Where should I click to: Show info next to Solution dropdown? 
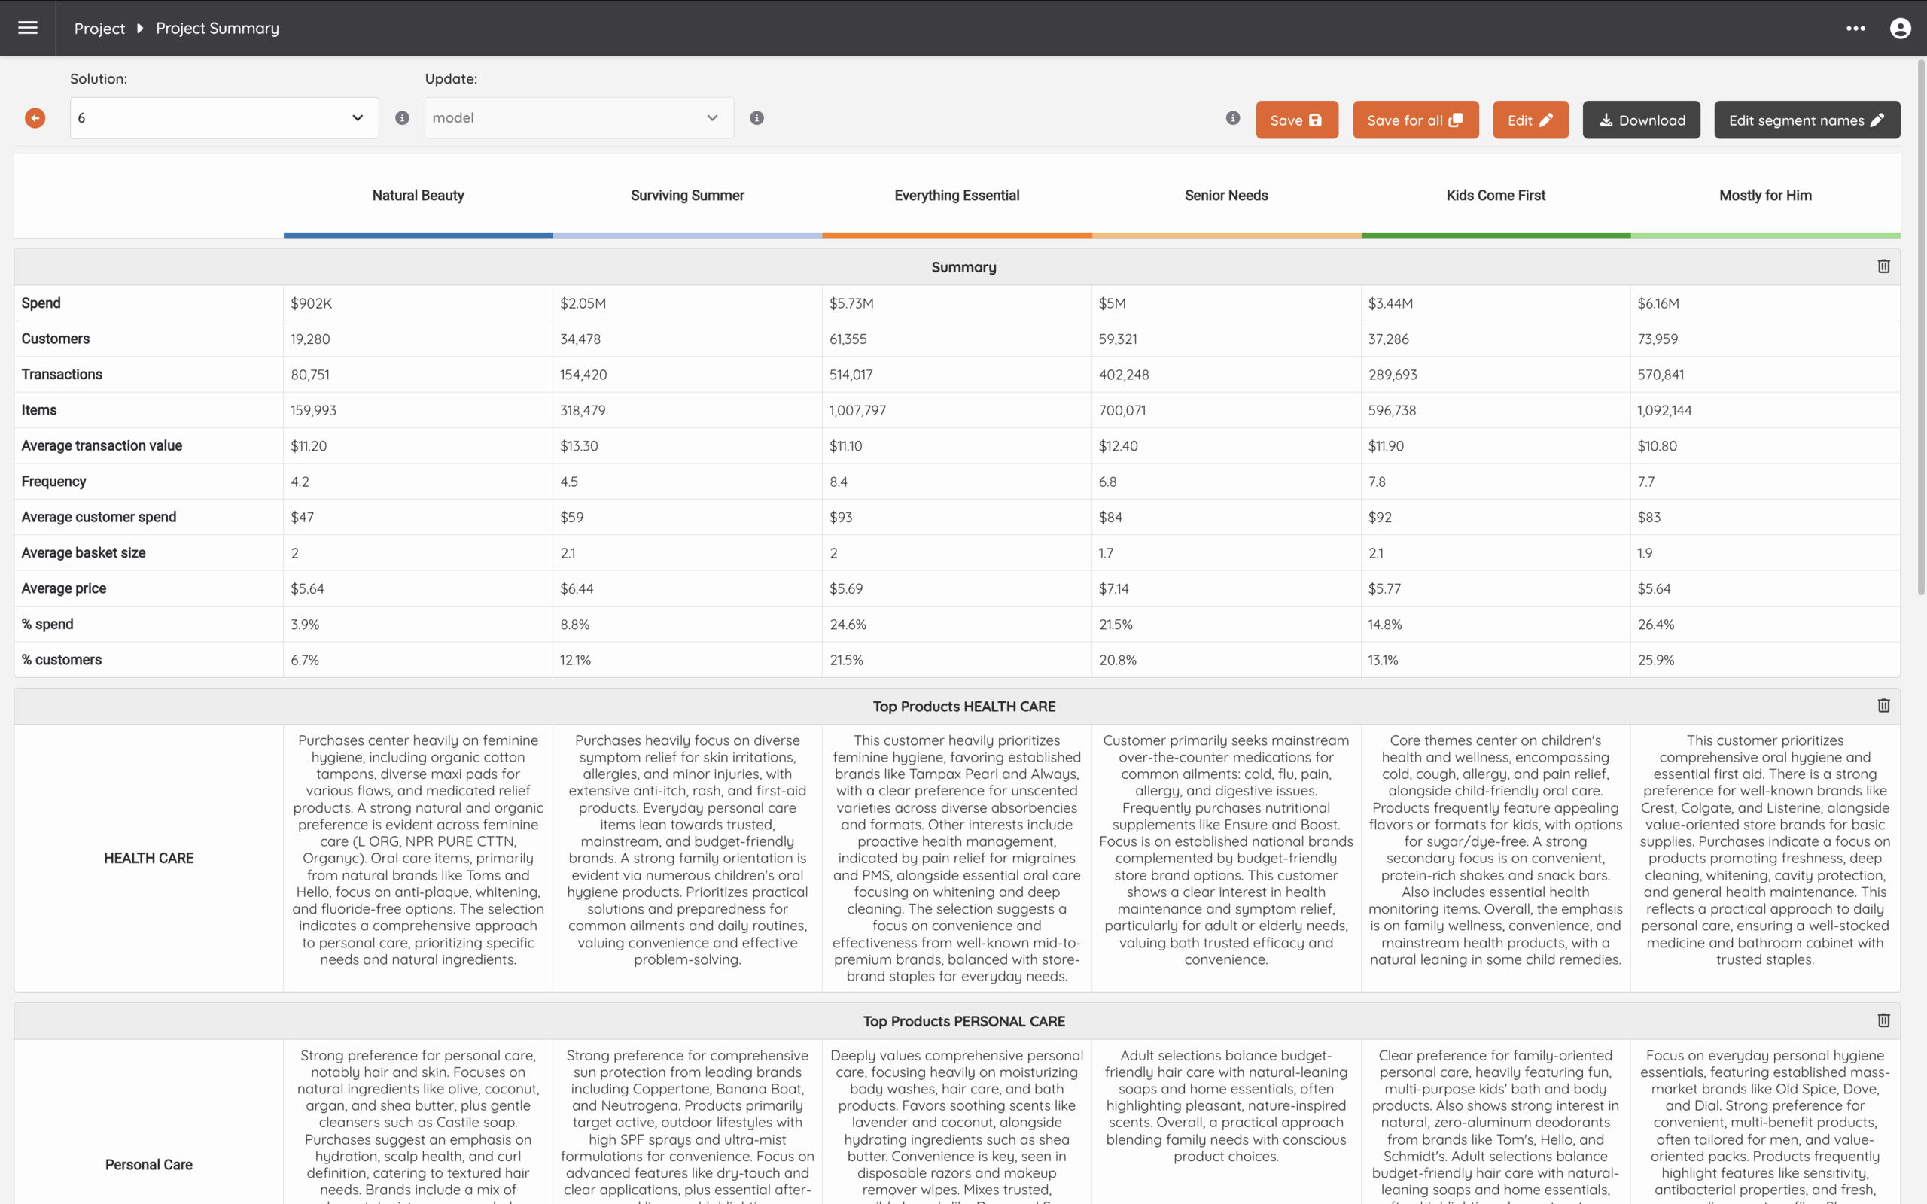[402, 118]
